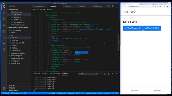This screenshot has width=172, height=96.
Task: Click the feedback icon in status bar
Action: pyautogui.click(x=113, y=93)
